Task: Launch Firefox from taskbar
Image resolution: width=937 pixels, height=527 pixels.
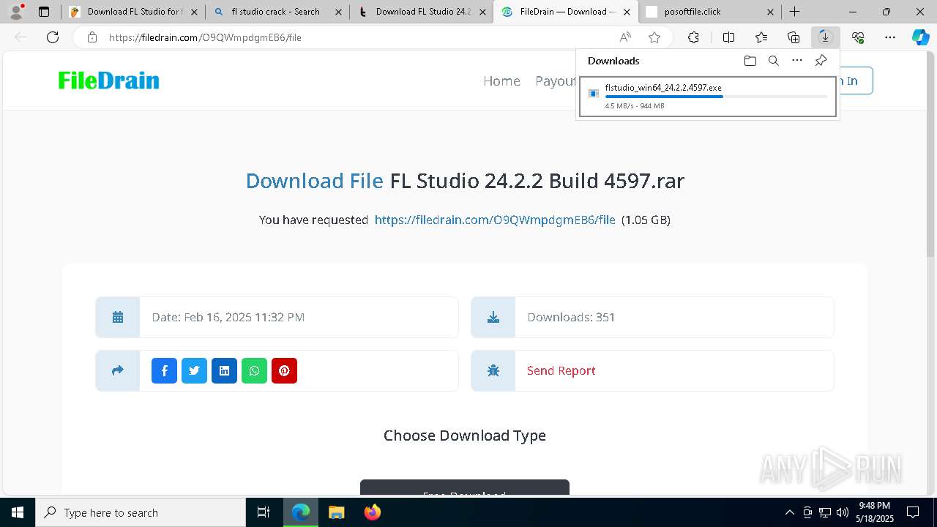Action: point(373,512)
